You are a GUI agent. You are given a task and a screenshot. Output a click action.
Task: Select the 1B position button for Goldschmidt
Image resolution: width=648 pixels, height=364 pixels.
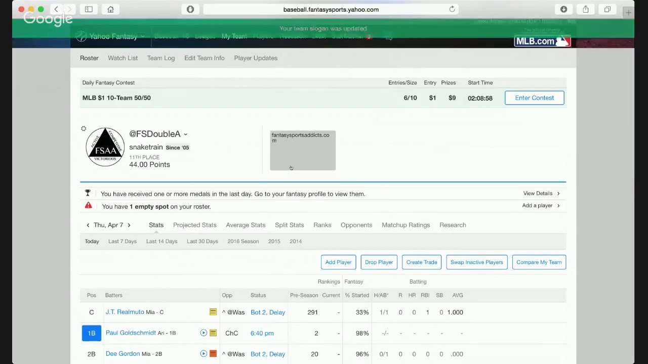tap(92, 333)
